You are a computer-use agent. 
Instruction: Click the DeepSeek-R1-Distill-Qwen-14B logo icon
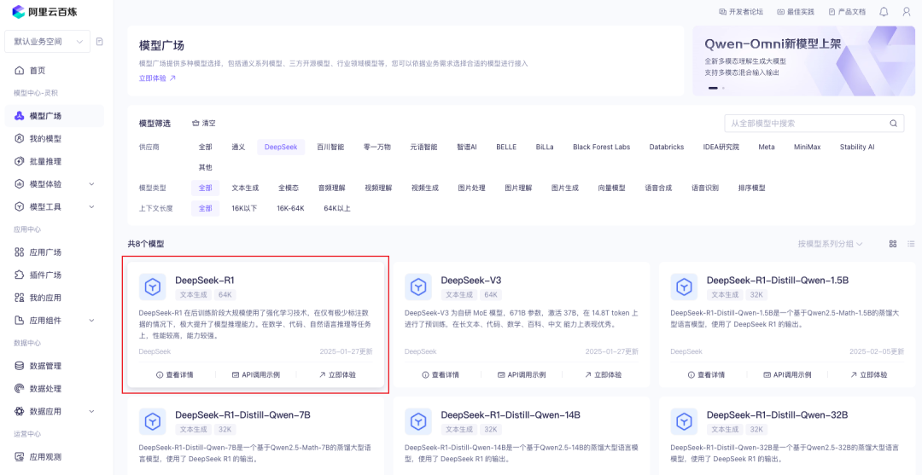coord(418,421)
